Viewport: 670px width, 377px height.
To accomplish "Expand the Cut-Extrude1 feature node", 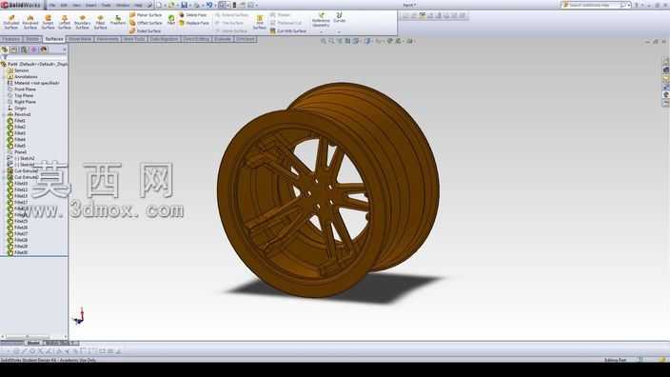I will [x=4, y=171].
